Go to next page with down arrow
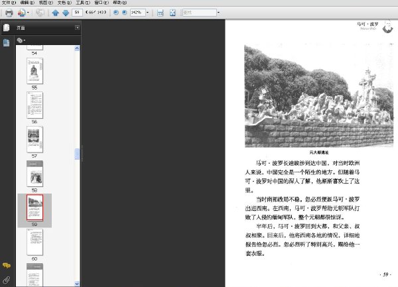The image size is (398, 287). [x=66, y=13]
